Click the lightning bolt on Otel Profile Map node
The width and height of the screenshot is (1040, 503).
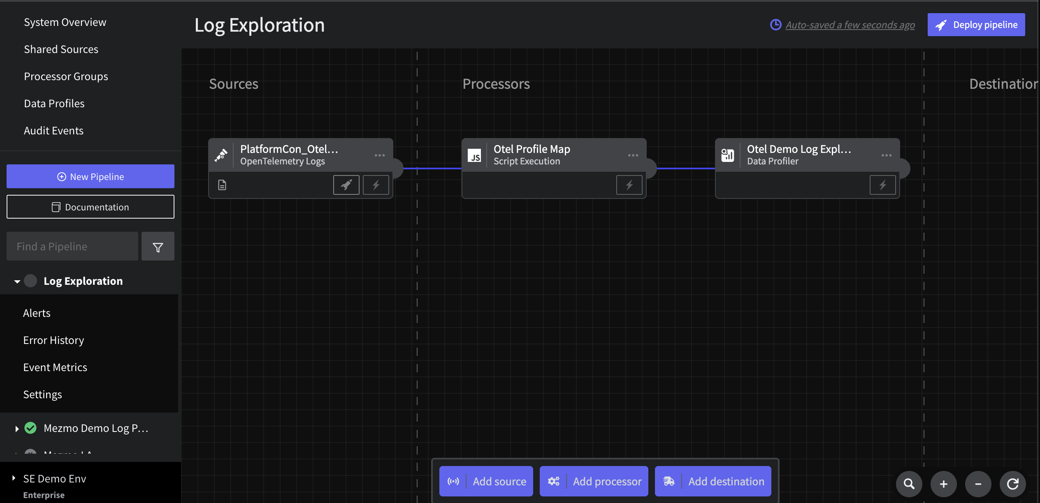coord(629,185)
